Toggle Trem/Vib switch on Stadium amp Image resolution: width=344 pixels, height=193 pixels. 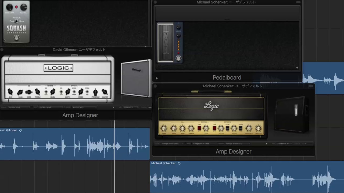(x=87, y=92)
